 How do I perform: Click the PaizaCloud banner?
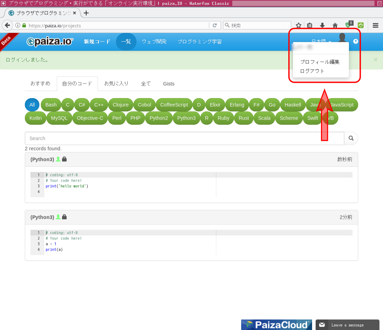point(276,325)
